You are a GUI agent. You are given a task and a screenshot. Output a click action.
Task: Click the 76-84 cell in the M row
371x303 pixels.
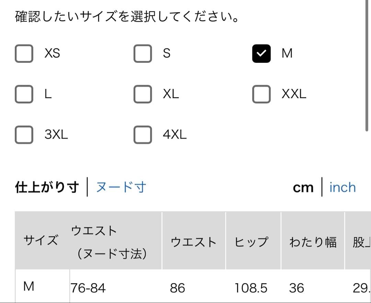tap(88, 288)
